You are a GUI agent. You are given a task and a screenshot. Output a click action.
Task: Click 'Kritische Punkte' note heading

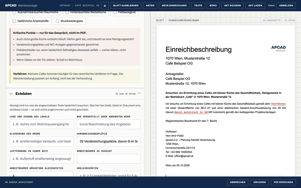coord(50,33)
